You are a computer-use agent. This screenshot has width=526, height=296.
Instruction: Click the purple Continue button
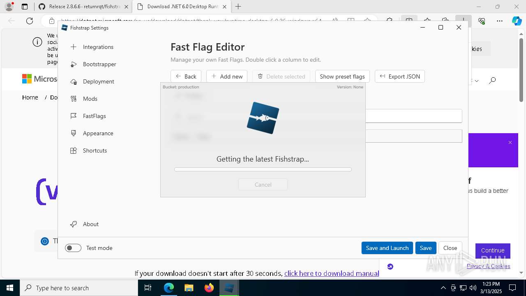[x=493, y=250]
